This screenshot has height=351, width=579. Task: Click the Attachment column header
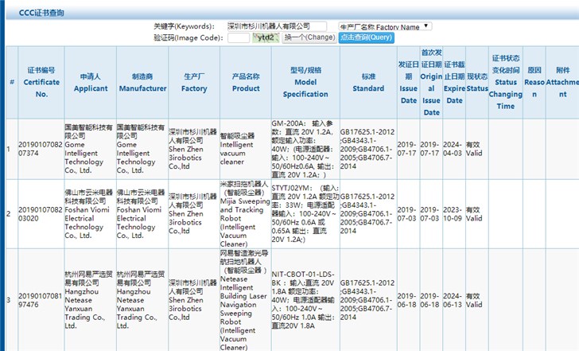(x=562, y=82)
